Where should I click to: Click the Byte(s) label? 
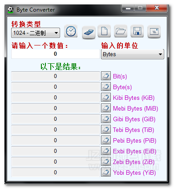122,87
